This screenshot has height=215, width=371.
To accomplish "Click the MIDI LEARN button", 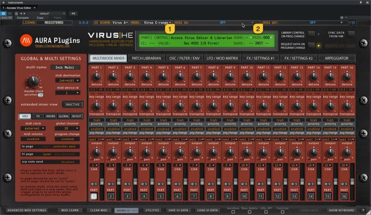I will (x=70, y=210).
